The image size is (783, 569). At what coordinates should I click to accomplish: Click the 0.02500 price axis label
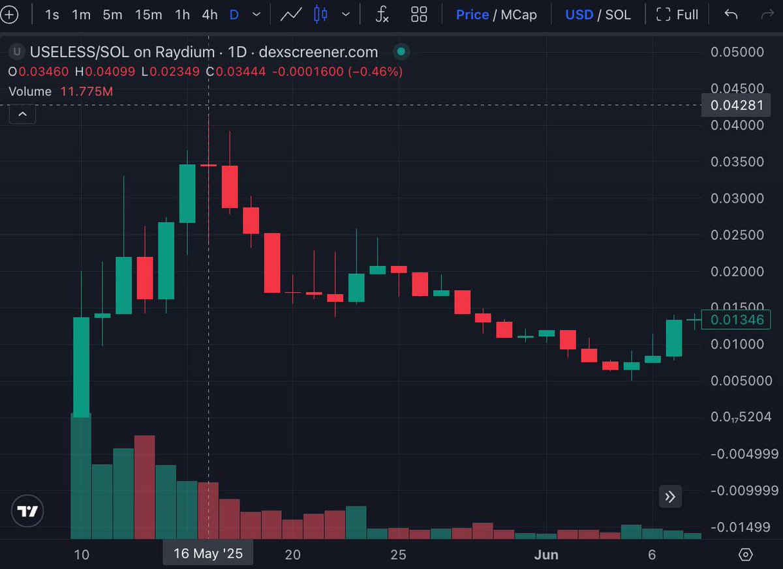tap(736, 235)
